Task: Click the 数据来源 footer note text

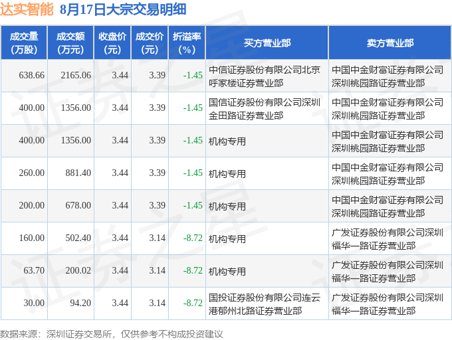Action: click(x=111, y=334)
